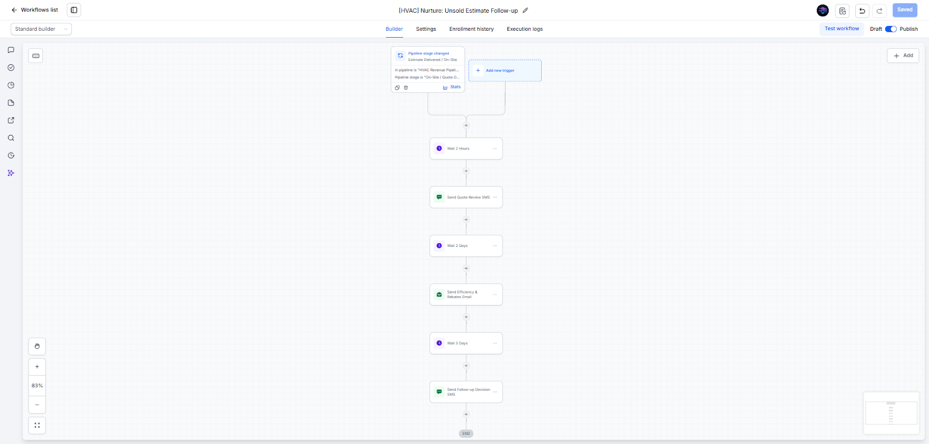Viewport: 929px width, 444px height.
Task: Click the Saved button
Action: (905, 10)
